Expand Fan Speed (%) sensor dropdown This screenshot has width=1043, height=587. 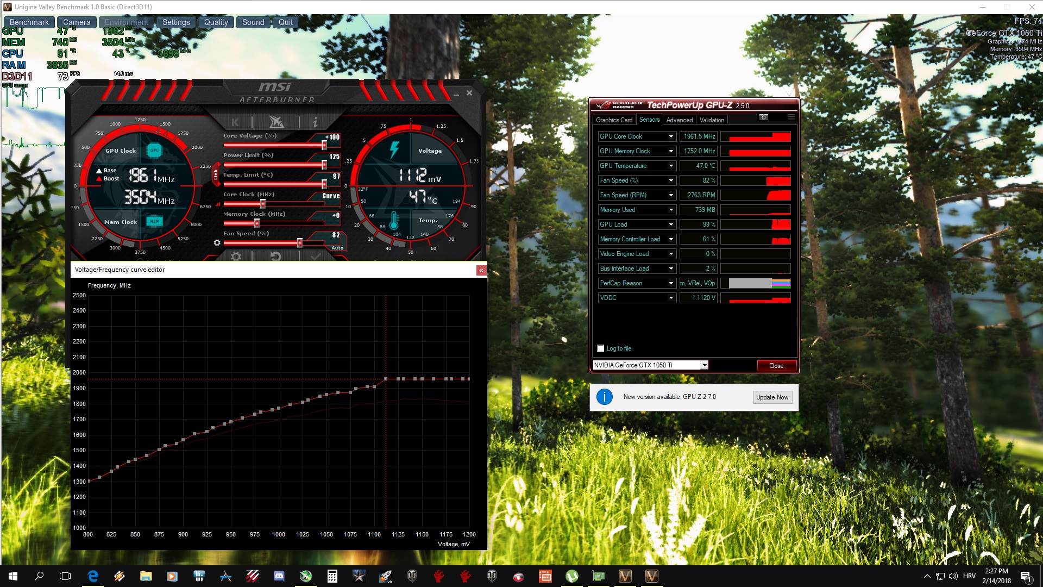coord(671,180)
